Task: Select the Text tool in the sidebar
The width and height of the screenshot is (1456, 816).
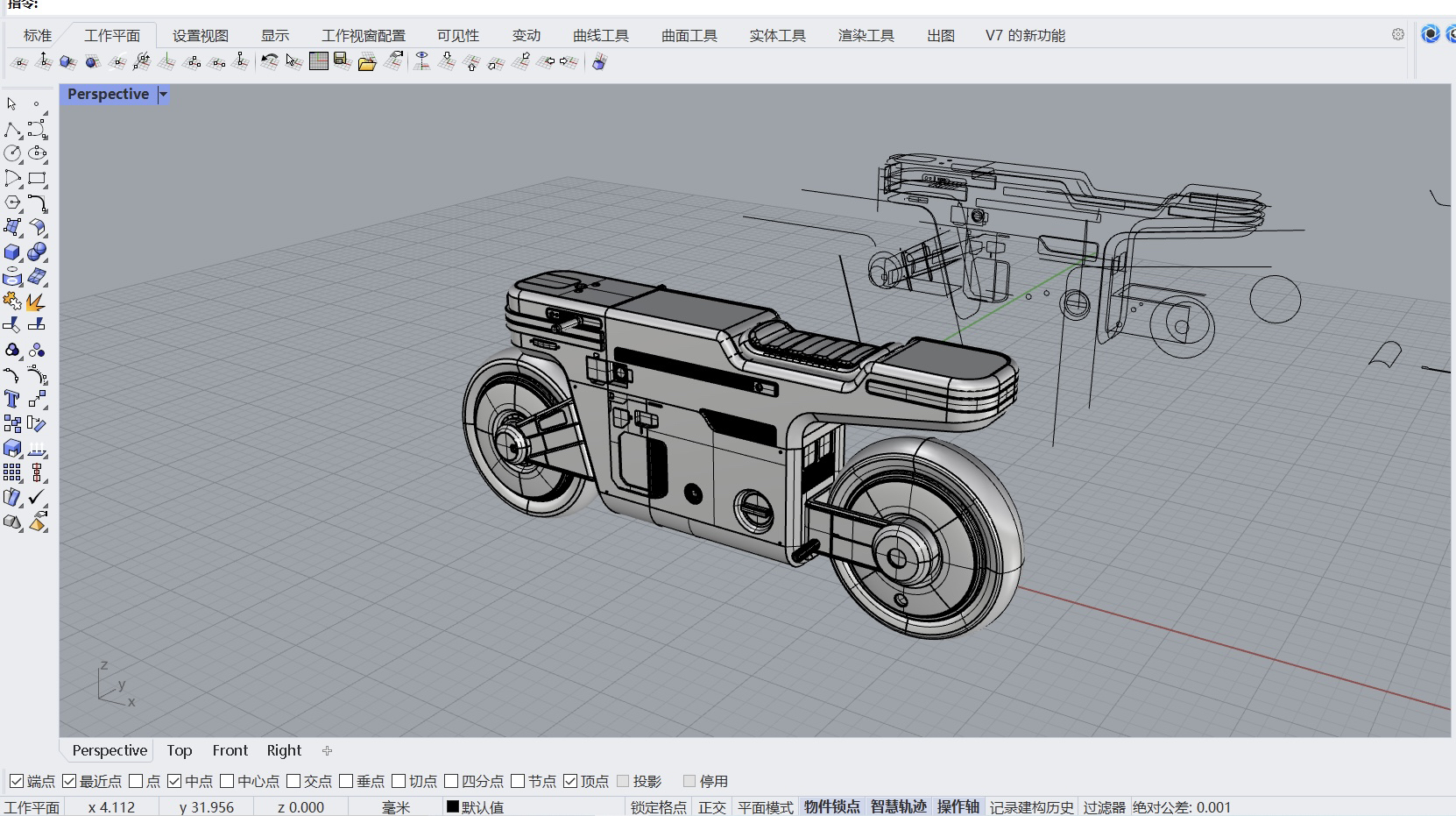Action: 12,400
